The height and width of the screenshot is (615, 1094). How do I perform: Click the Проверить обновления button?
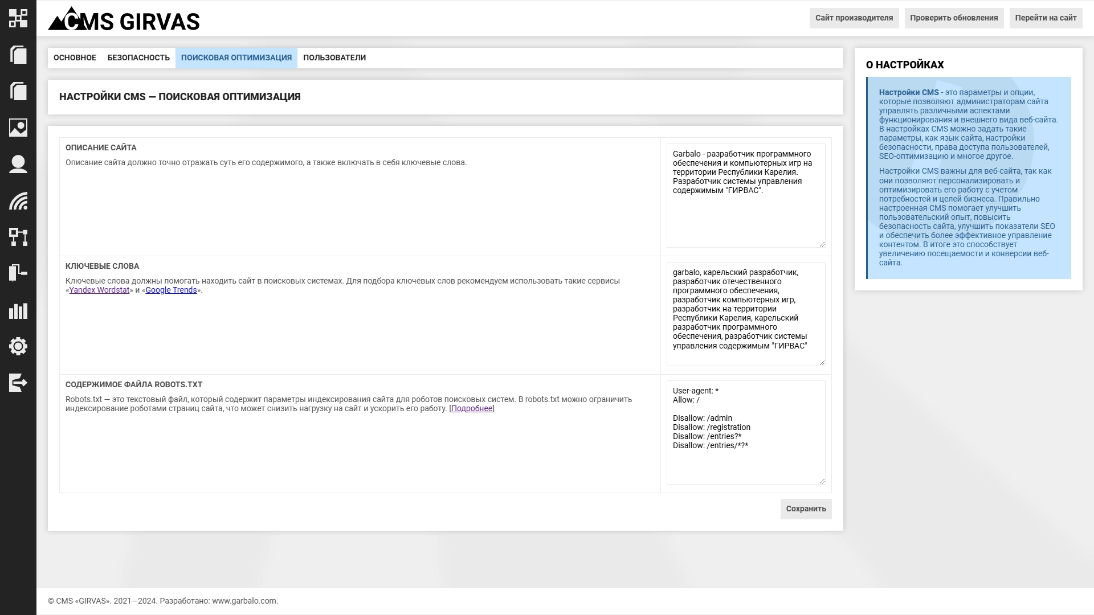pyautogui.click(x=954, y=18)
